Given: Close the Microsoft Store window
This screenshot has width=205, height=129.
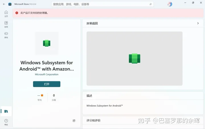Looking at the screenshot, I should (201, 3).
